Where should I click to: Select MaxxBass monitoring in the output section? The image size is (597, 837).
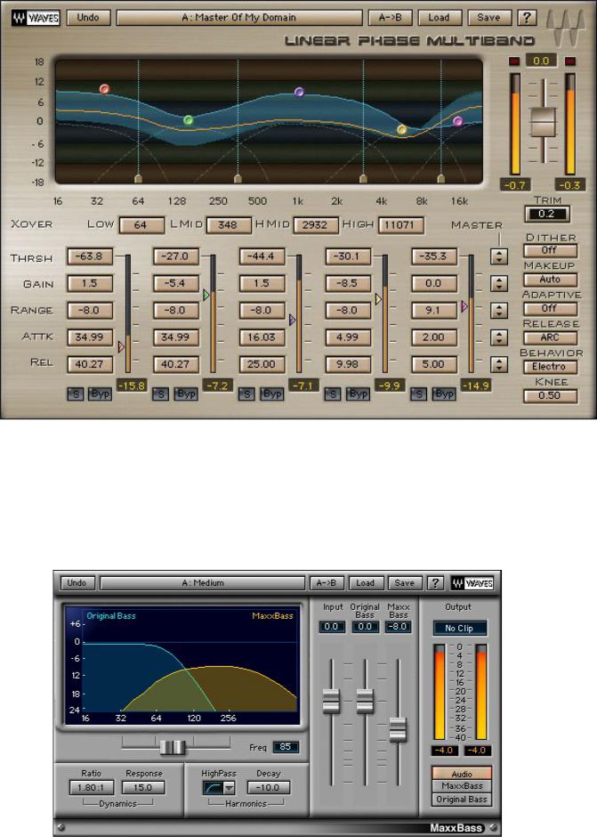click(462, 786)
